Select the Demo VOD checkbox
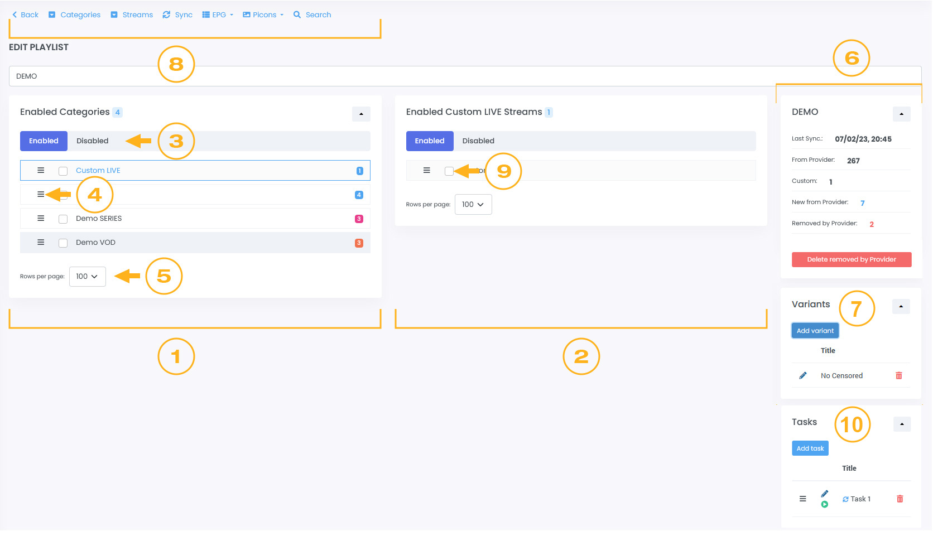 click(63, 243)
